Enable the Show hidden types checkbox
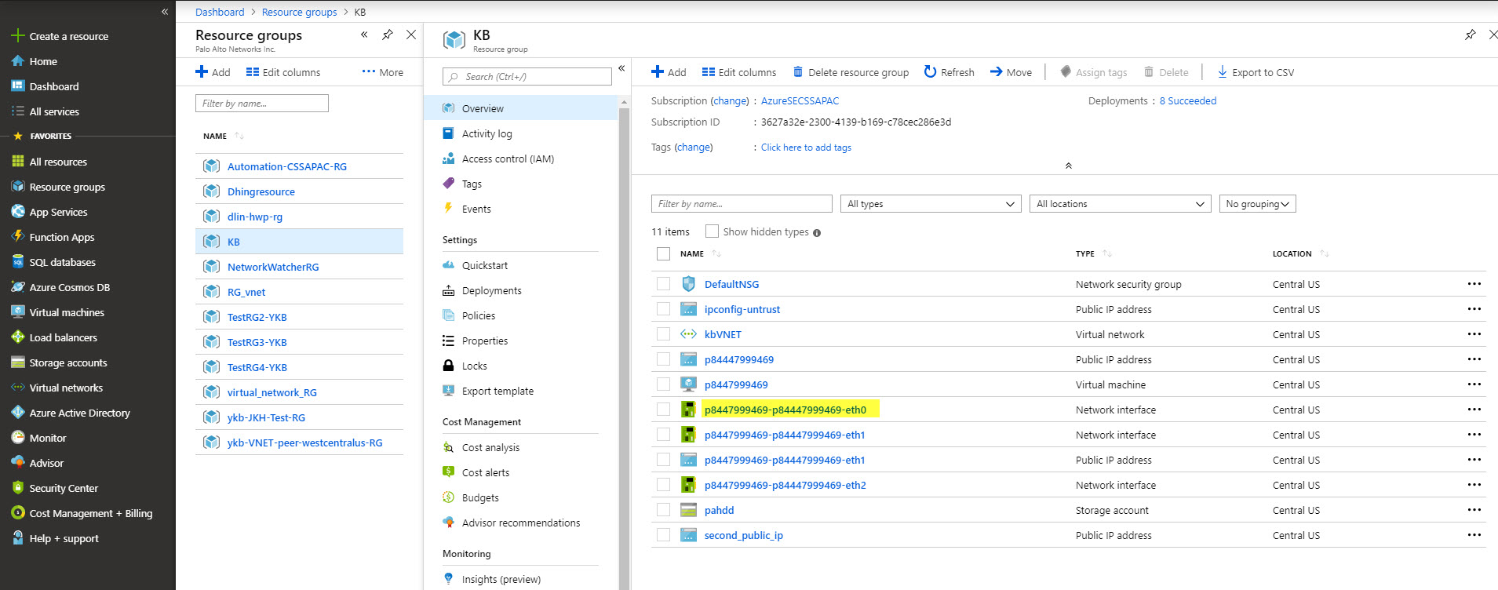Screen dimensions: 1498x590 pos(712,231)
